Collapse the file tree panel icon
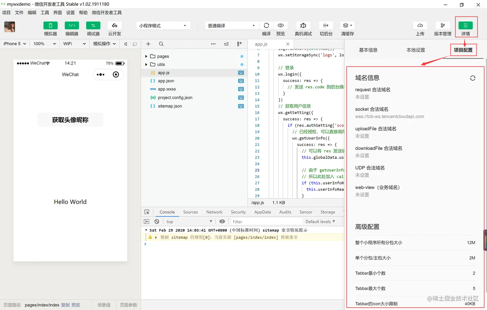 coord(240,44)
